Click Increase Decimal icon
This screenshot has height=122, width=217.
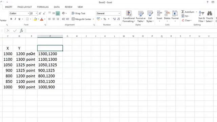tap(114, 19)
